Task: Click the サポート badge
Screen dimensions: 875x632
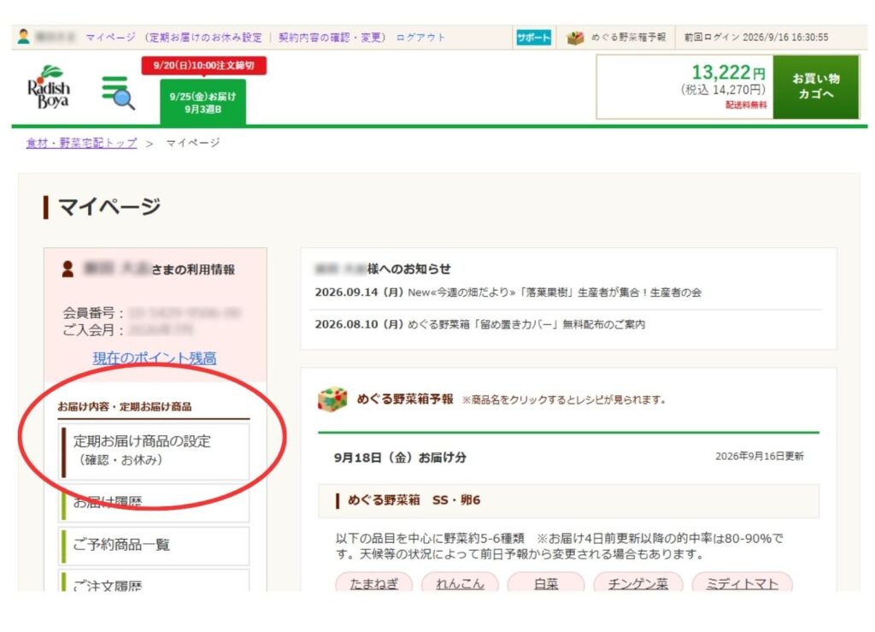Action: pyautogui.click(x=533, y=38)
